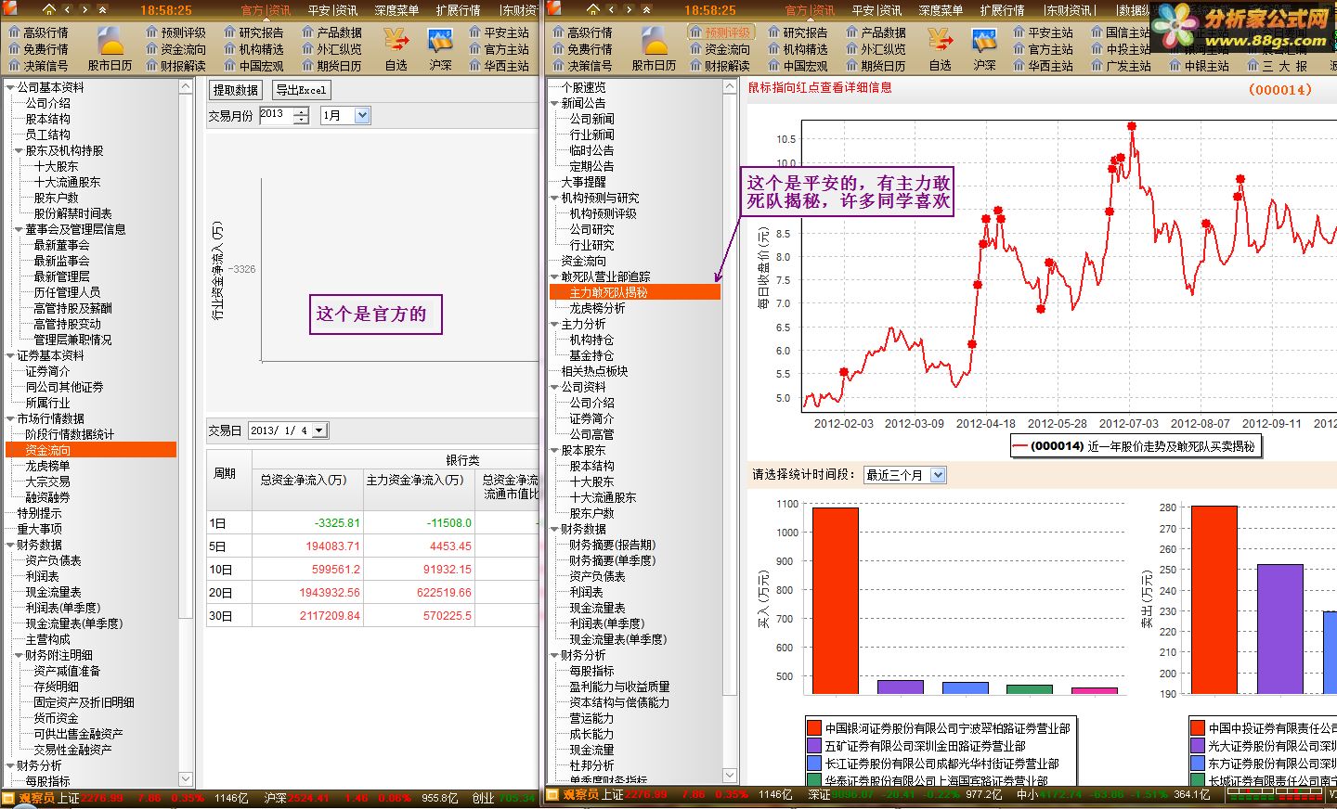Collapse the left window toolbar with the double-chevron icon

pyautogui.click(x=103, y=9)
